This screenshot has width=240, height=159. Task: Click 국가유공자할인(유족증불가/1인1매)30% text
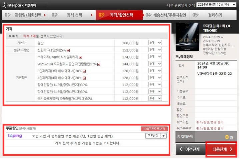coord(65,99)
